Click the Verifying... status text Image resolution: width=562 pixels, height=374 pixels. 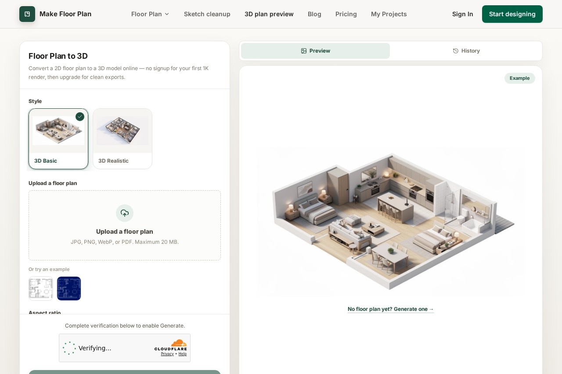[95, 348]
